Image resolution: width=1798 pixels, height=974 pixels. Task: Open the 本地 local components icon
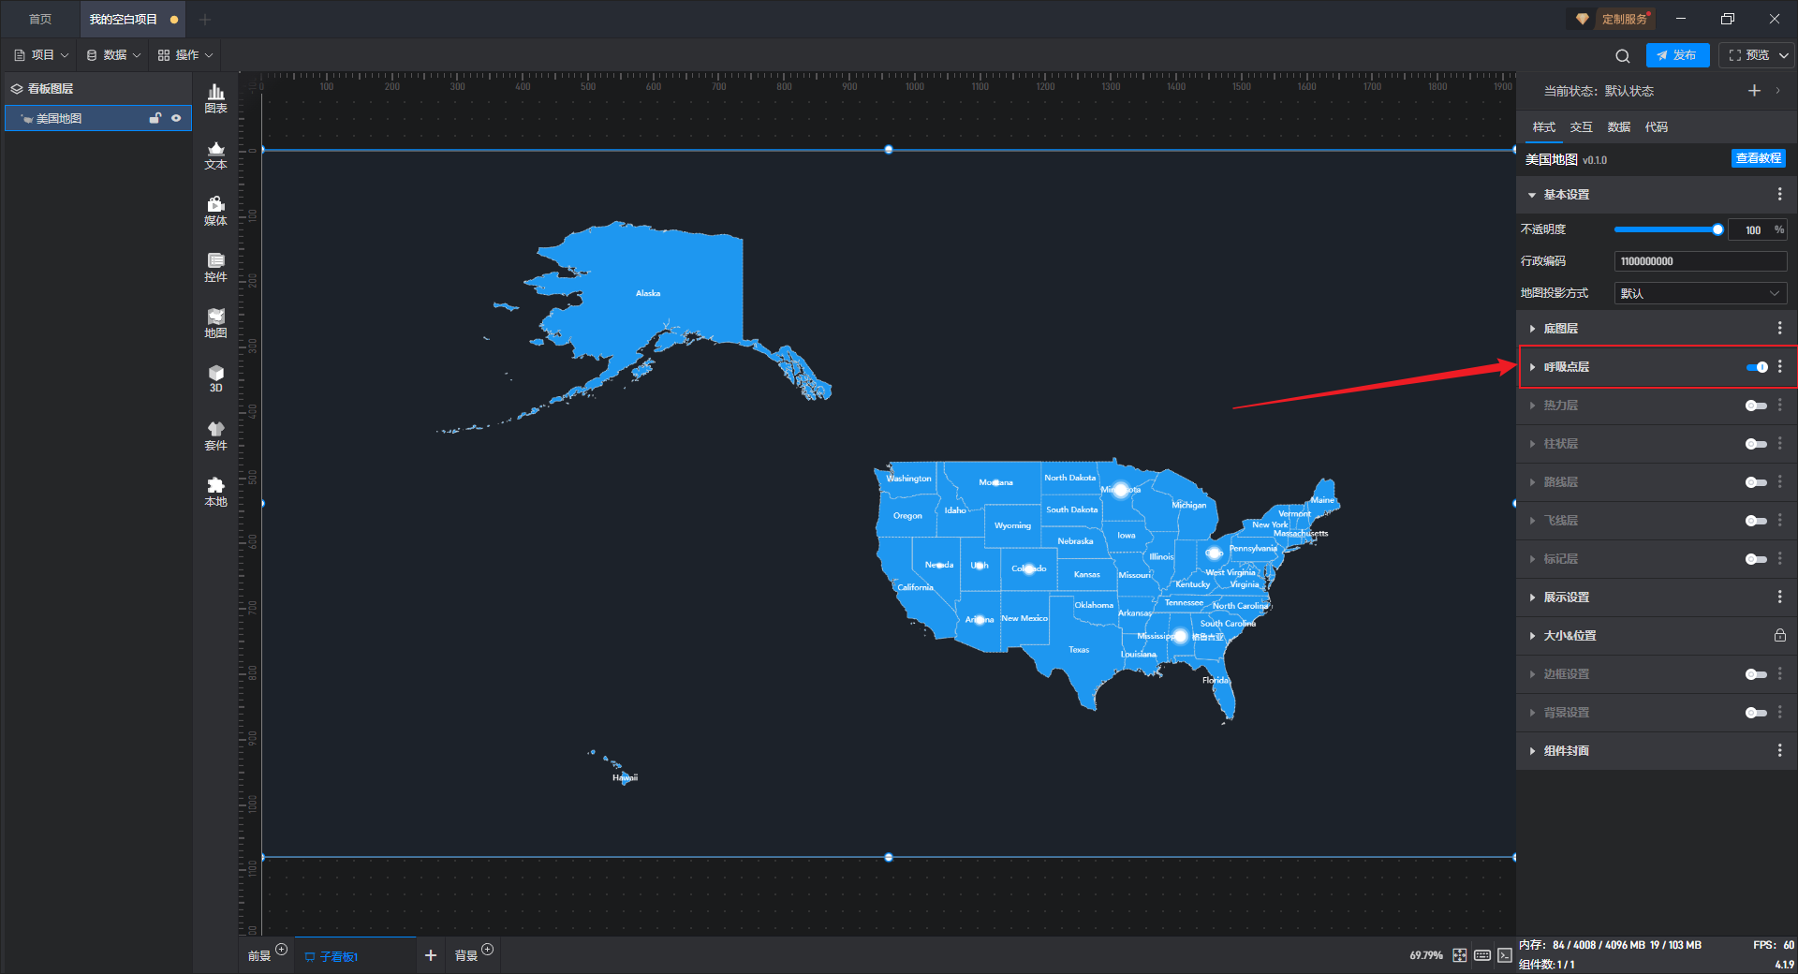(x=215, y=492)
